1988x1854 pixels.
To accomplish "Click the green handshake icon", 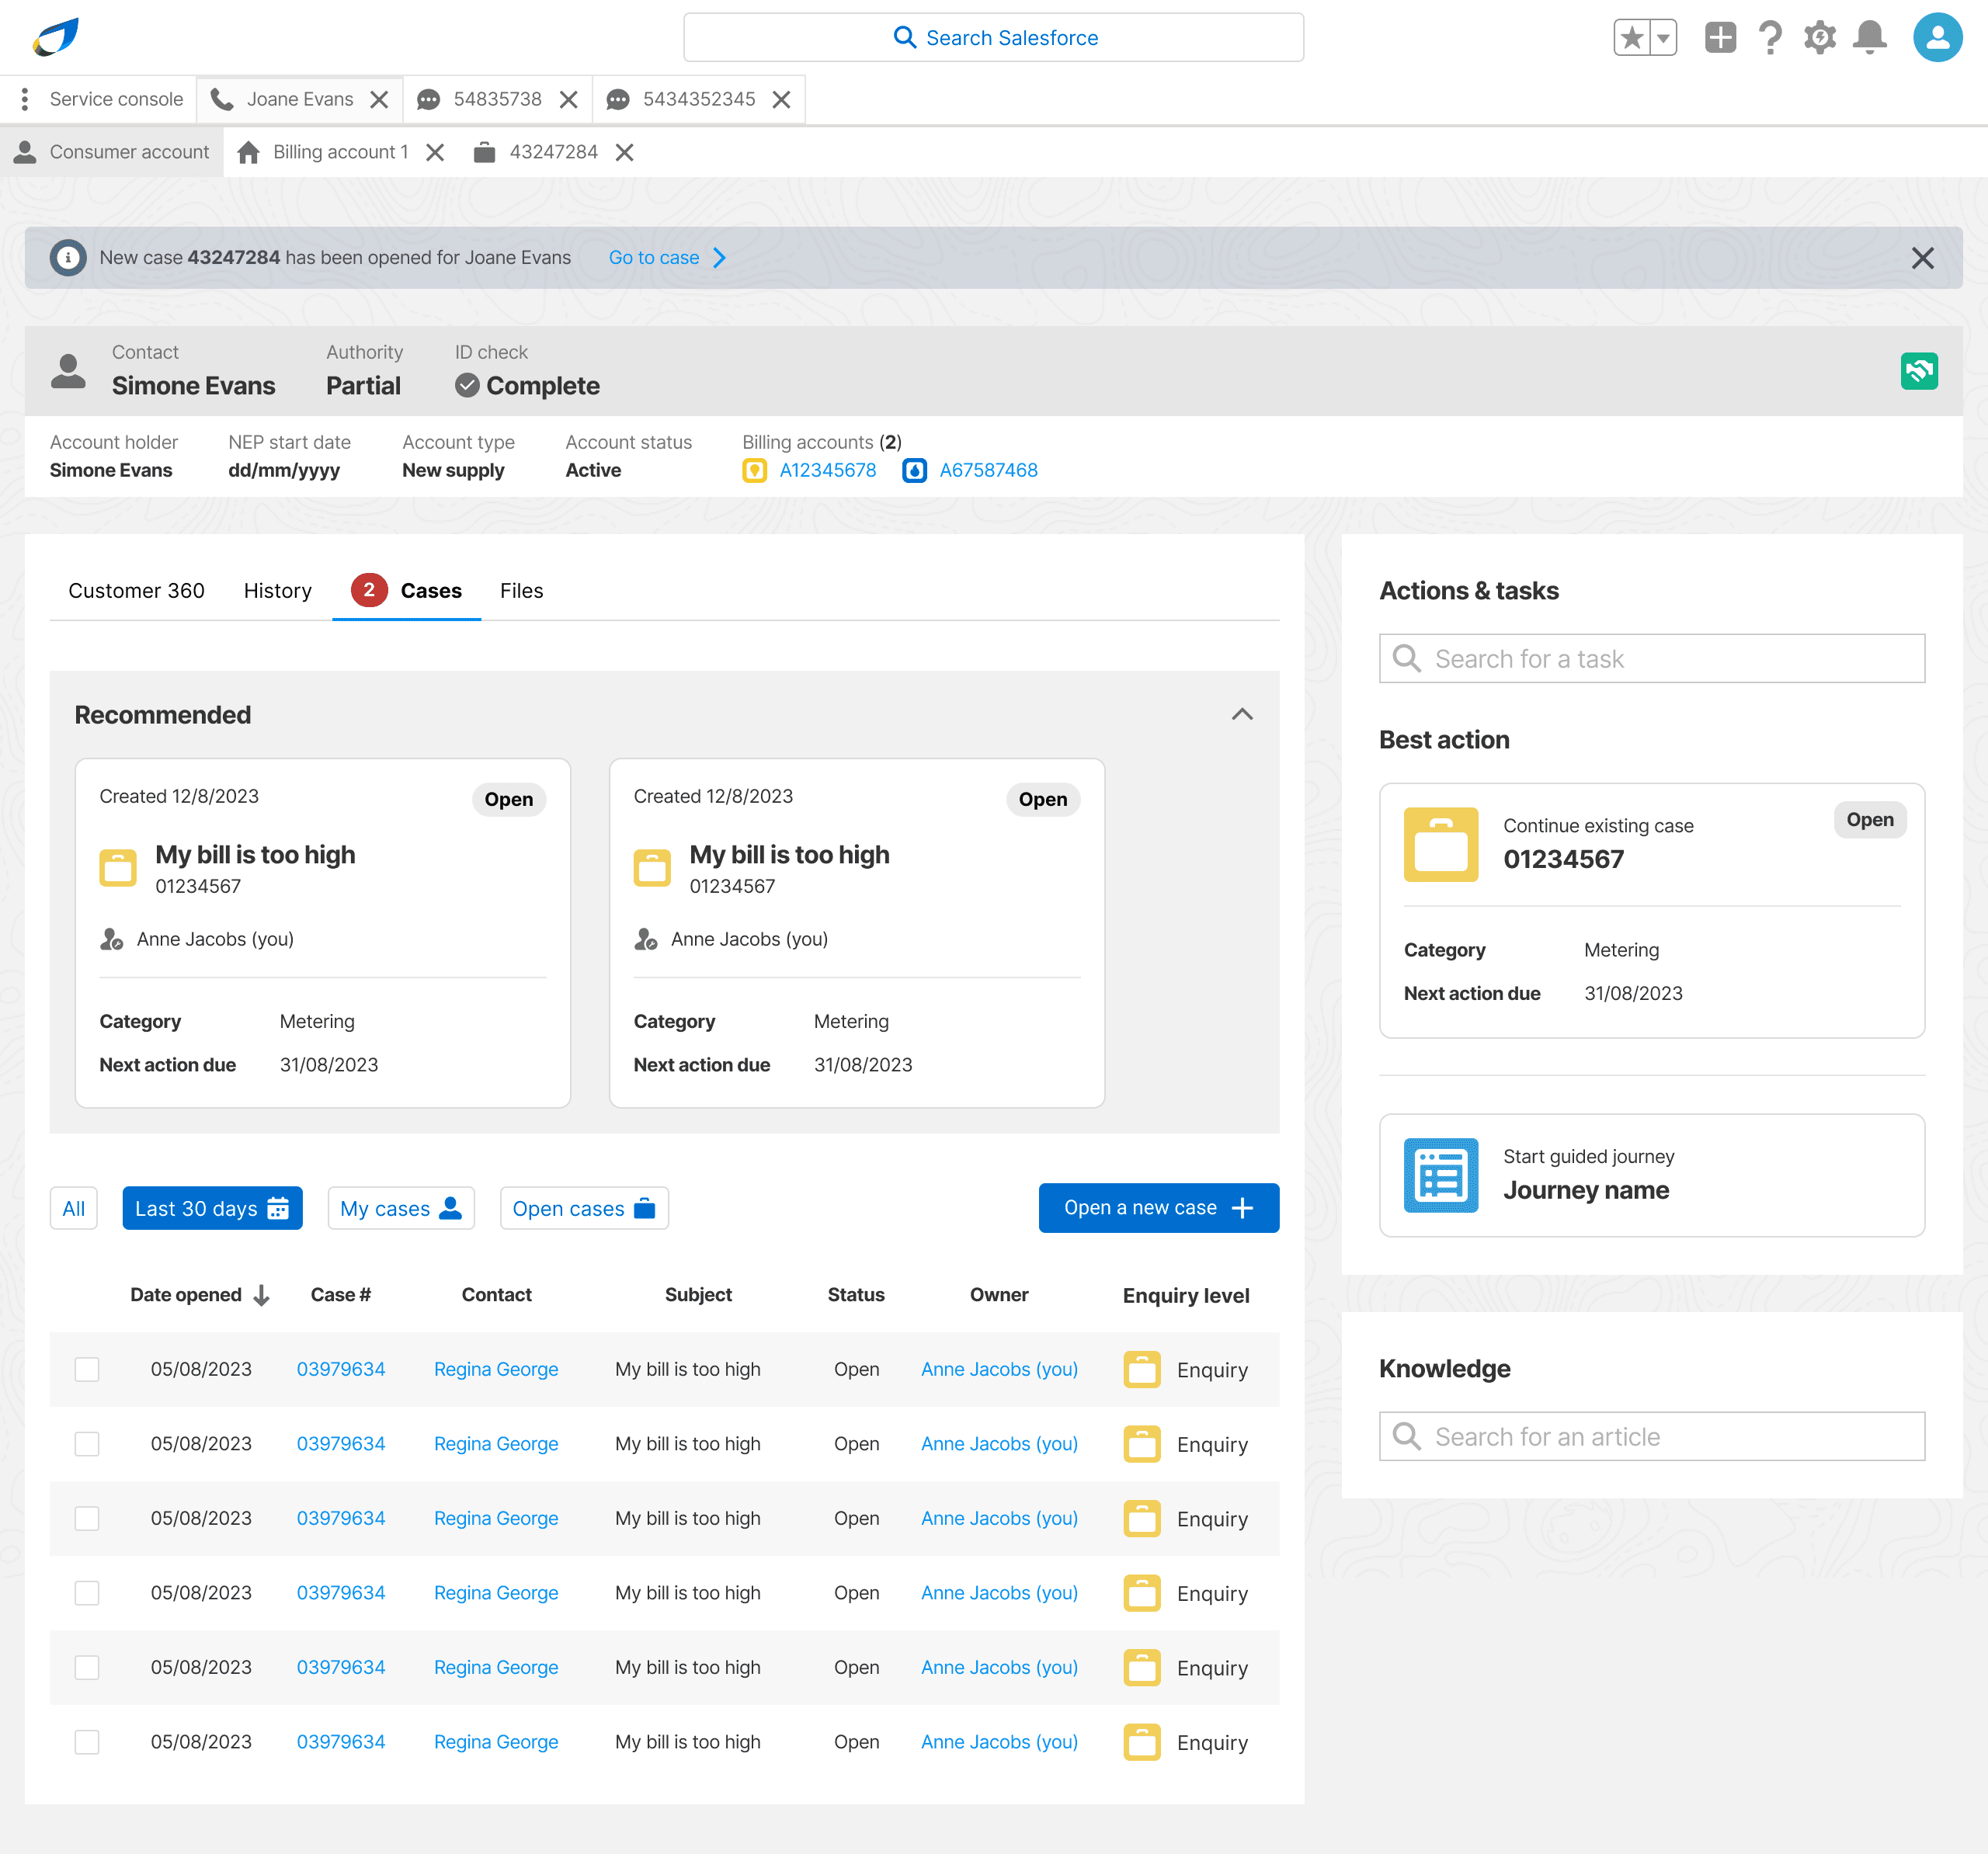I will tap(1918, 371).
